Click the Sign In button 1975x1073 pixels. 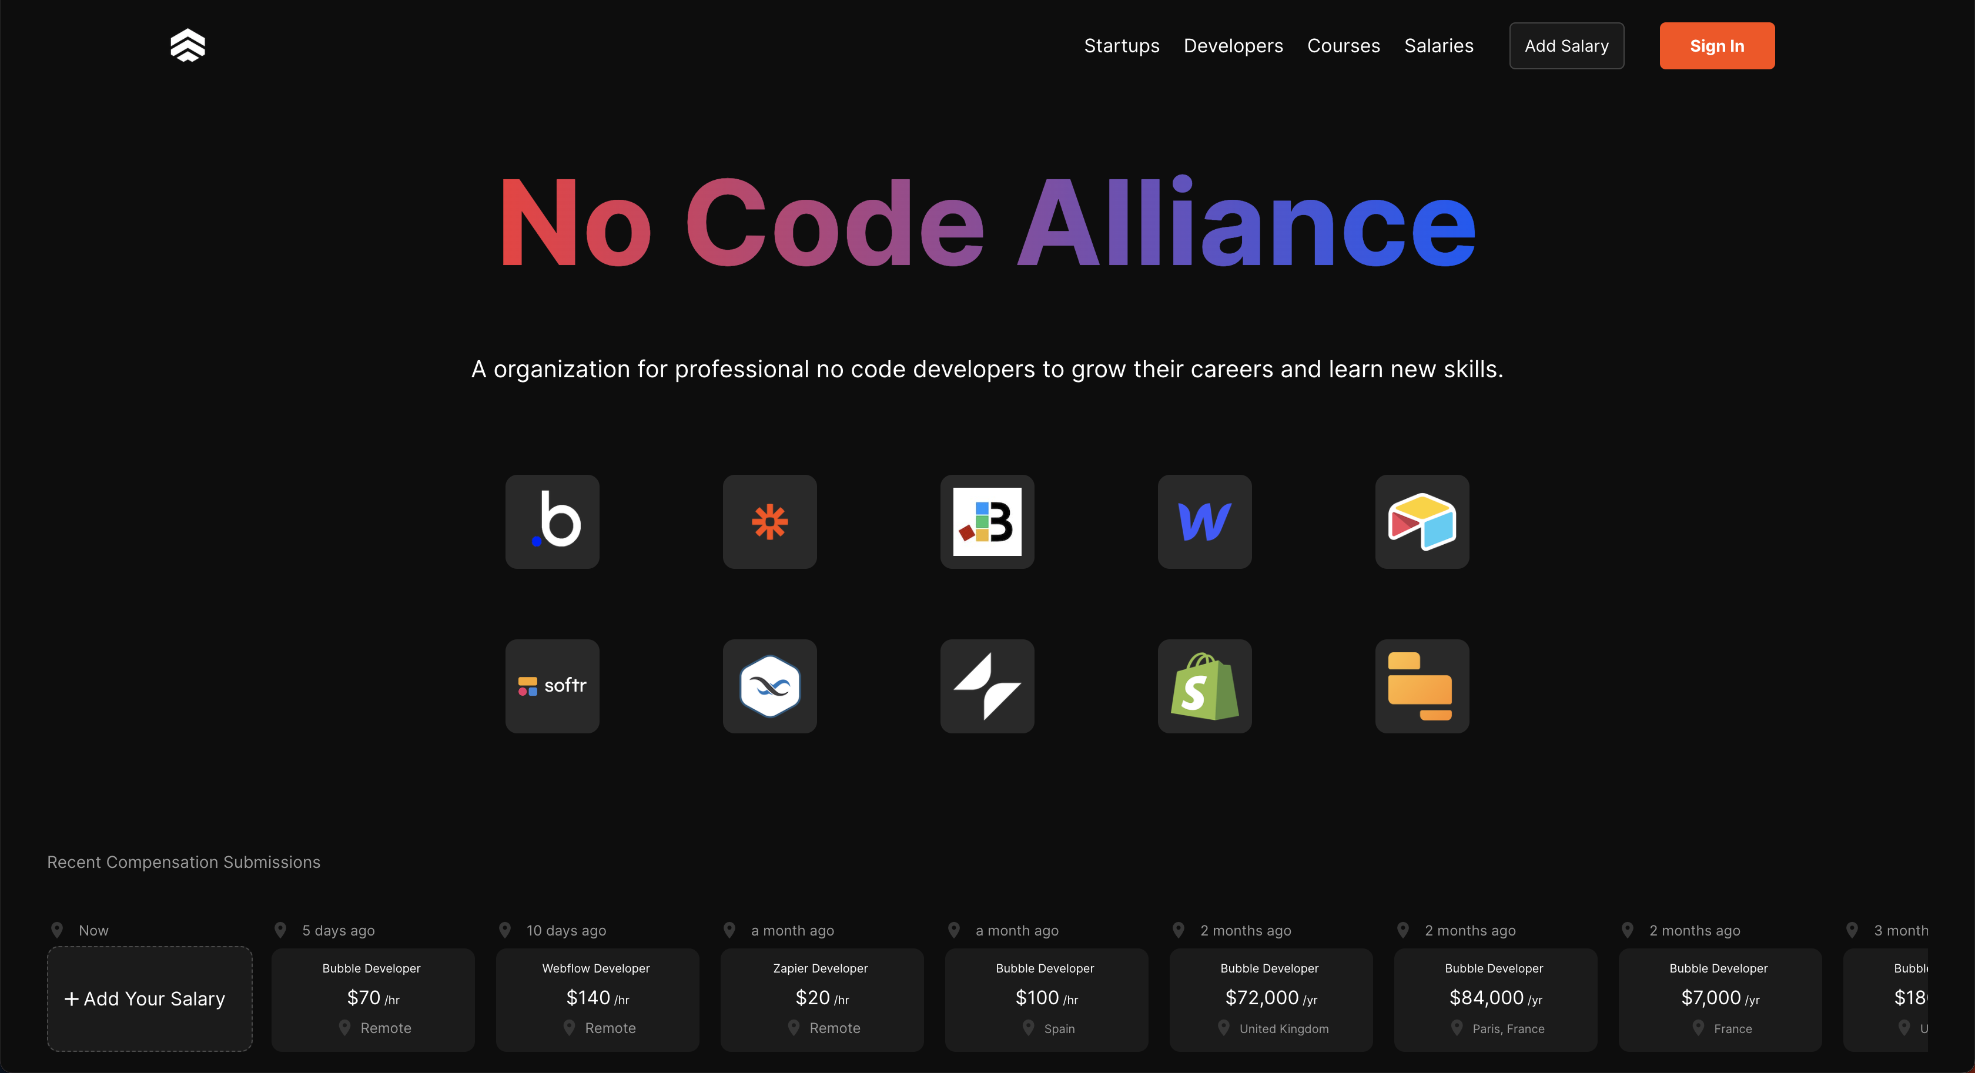1716,45
